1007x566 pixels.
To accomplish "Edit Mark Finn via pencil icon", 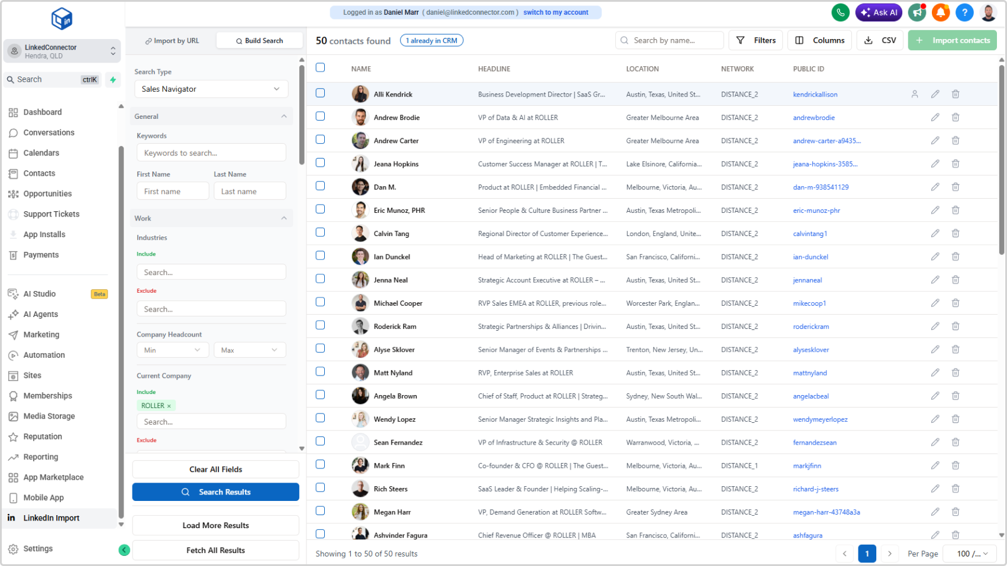I will (935, 465).
